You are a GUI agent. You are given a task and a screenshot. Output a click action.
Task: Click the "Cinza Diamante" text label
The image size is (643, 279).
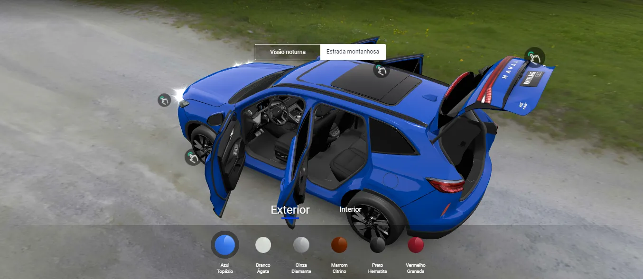[301, 268]
